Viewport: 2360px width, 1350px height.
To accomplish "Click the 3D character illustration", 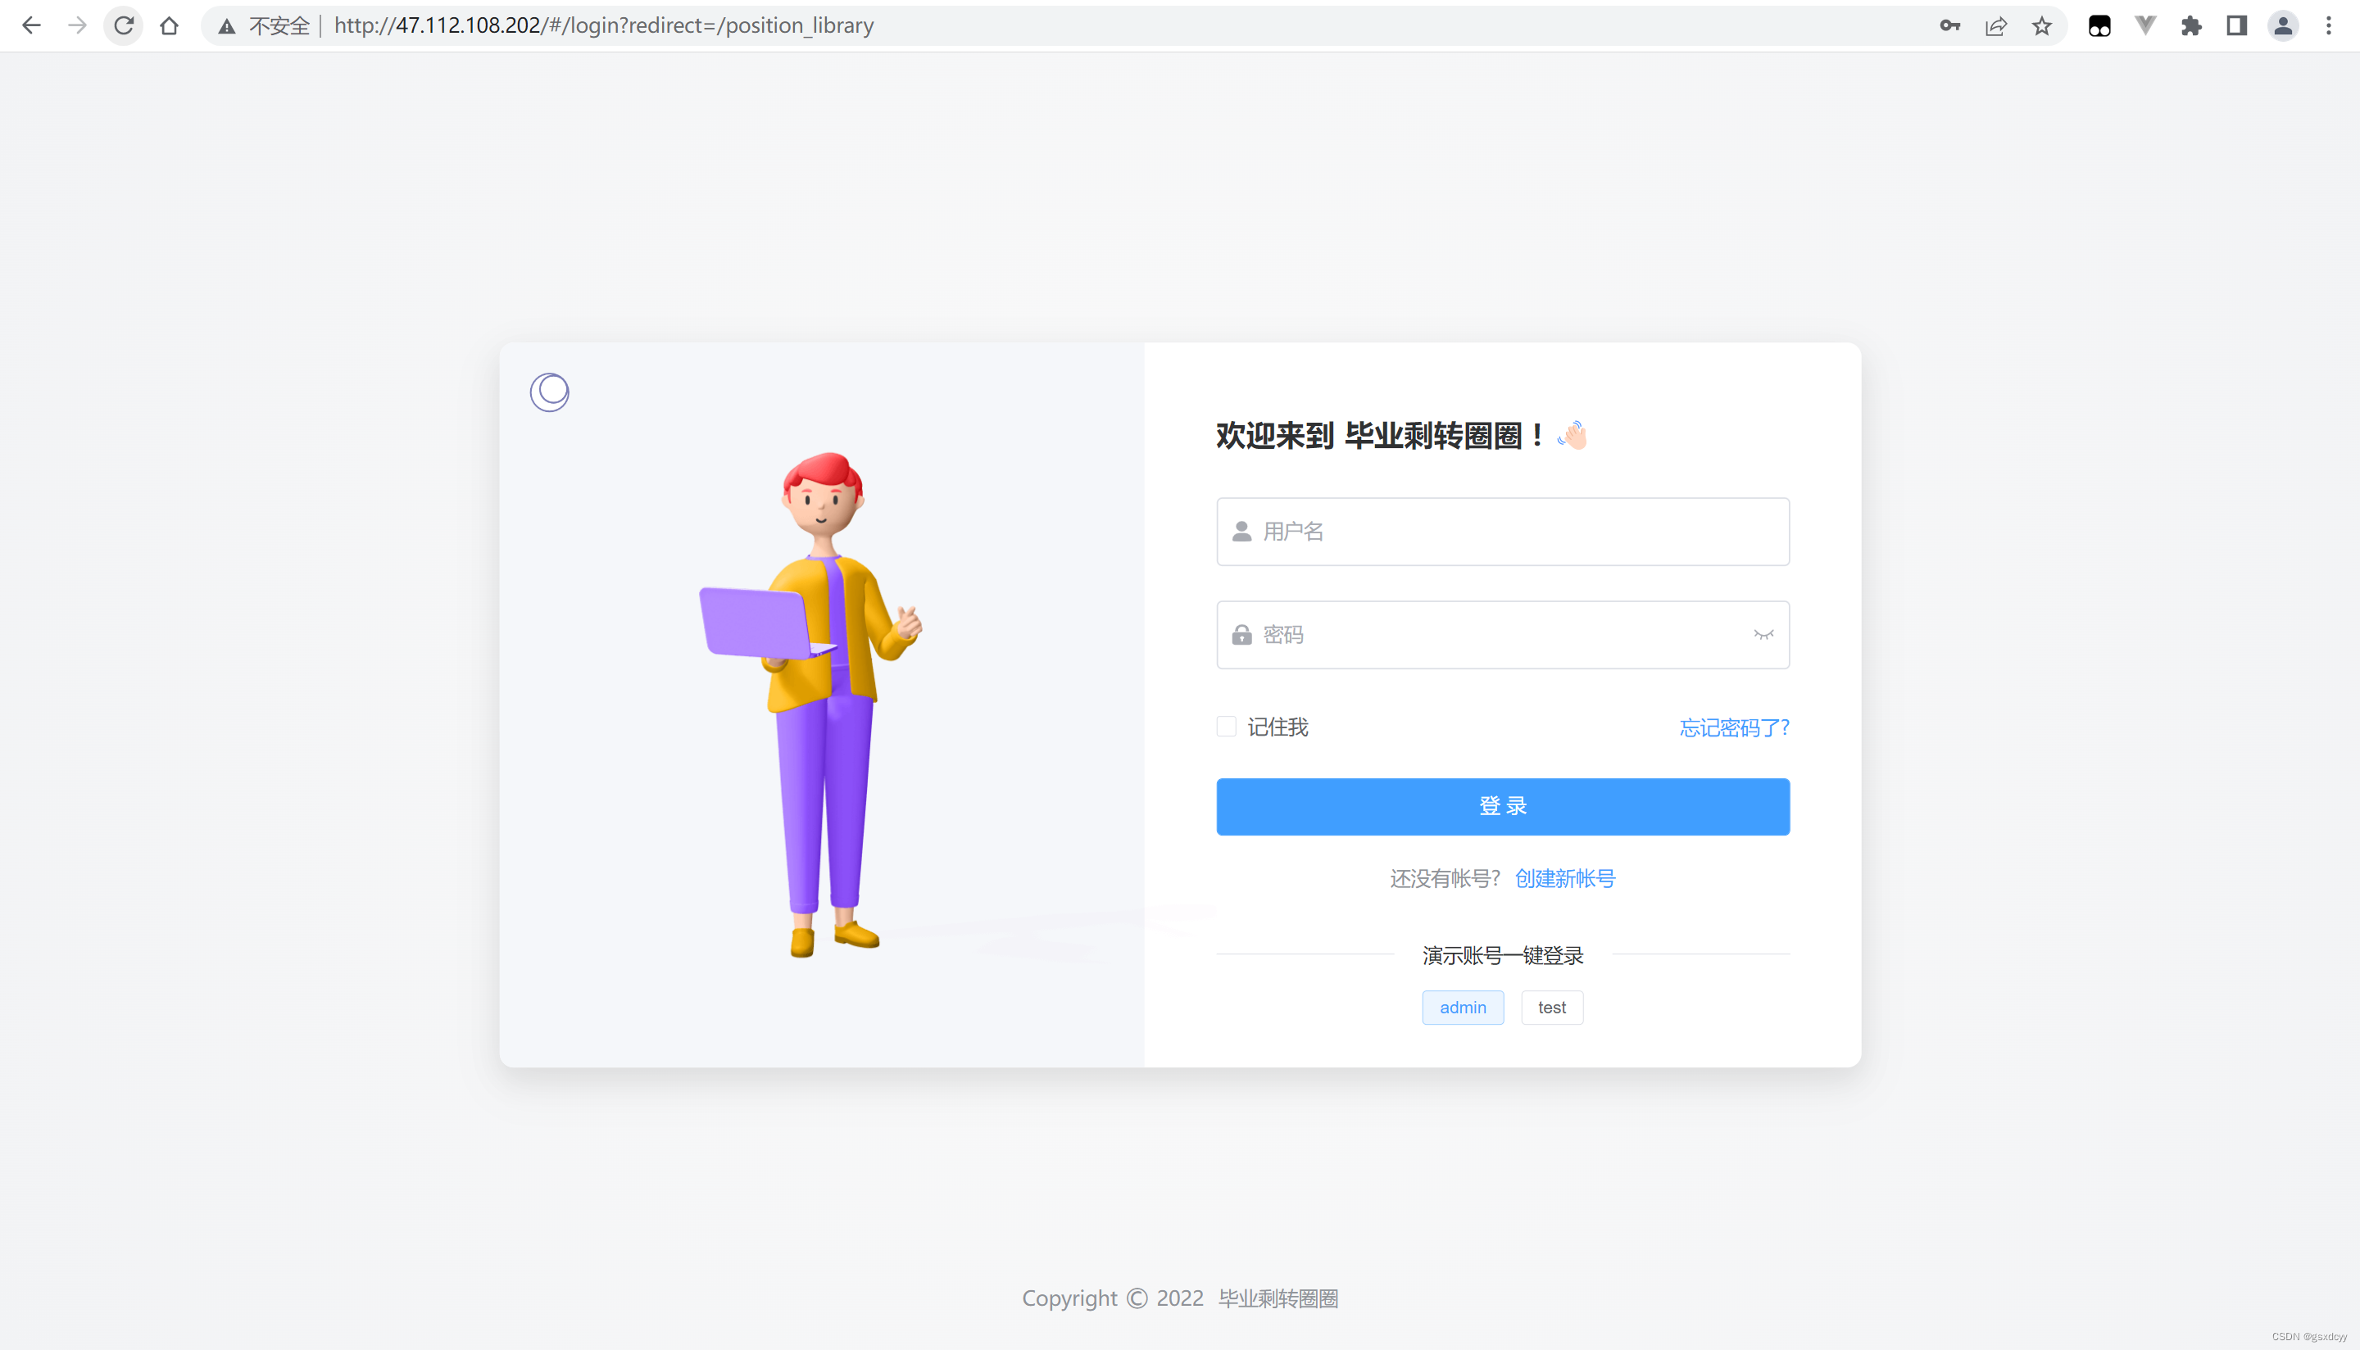I will [x=811, y=704].
